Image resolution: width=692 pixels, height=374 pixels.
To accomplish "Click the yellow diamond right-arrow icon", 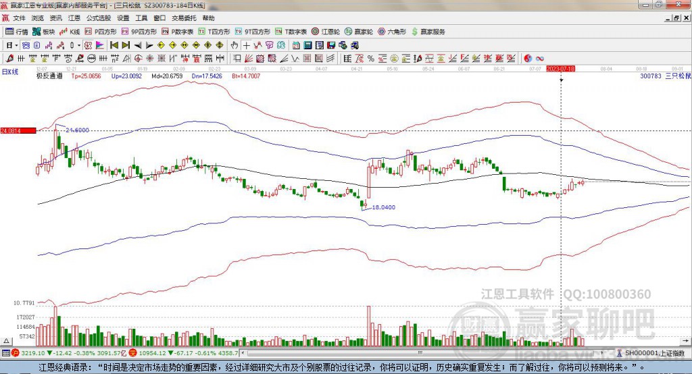I will (172, 45).
